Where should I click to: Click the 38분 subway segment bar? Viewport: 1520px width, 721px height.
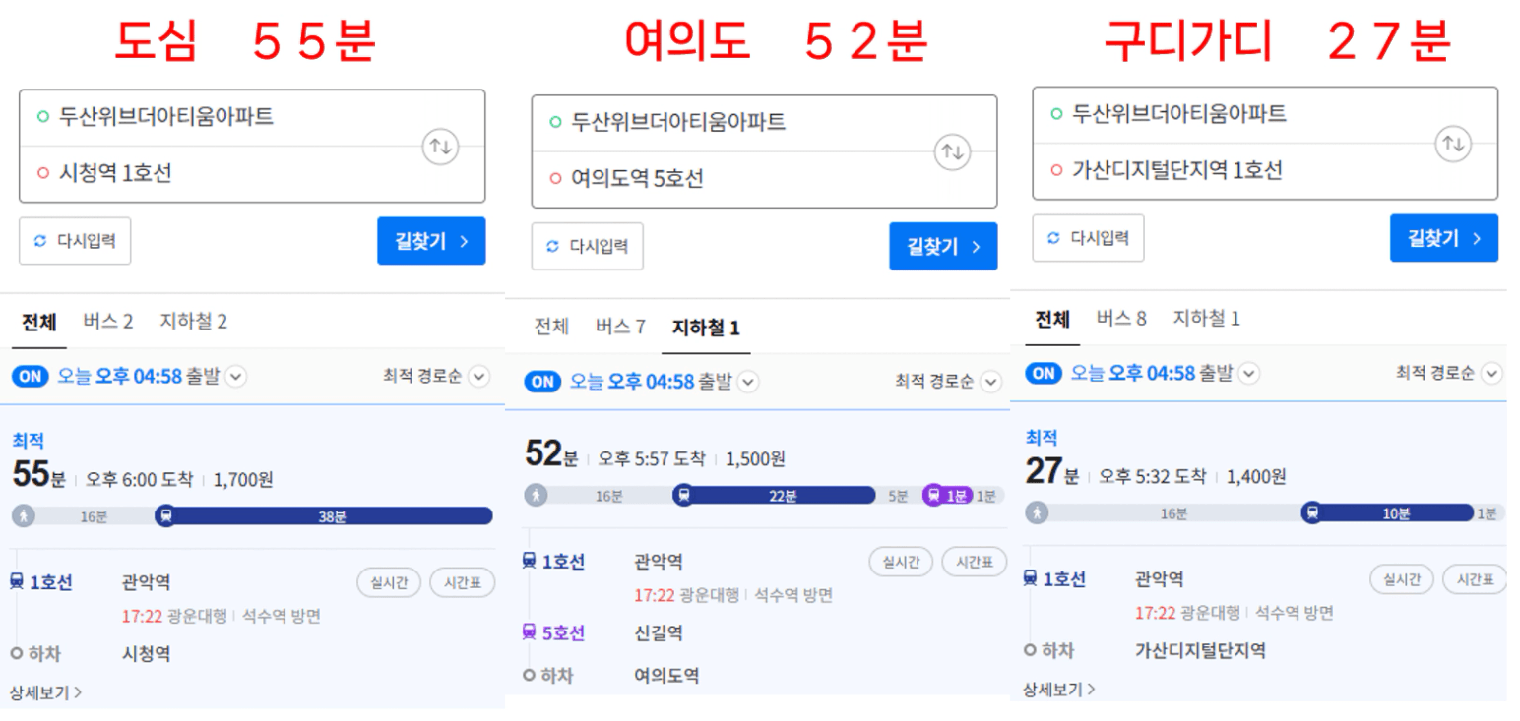click(332, 515)
